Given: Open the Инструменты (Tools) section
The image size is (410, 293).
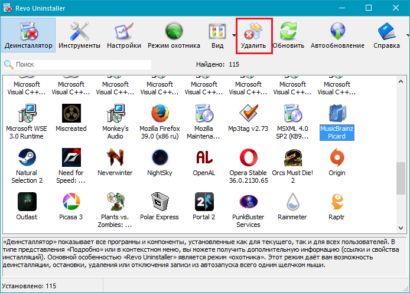Looking at the screenshot, I should [79, 35].
